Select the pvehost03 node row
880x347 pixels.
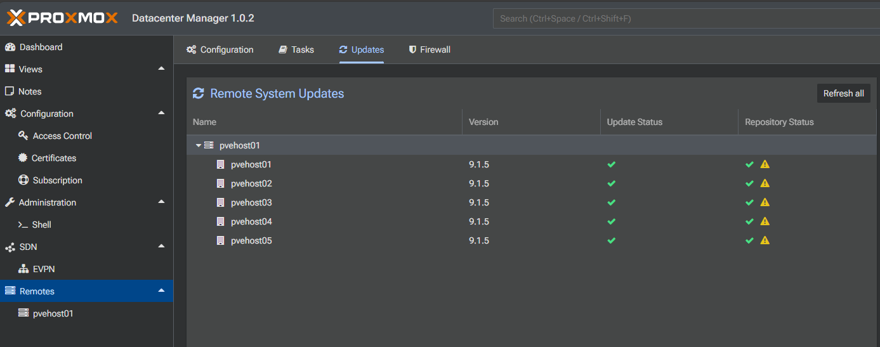click(x=531, y=202)
